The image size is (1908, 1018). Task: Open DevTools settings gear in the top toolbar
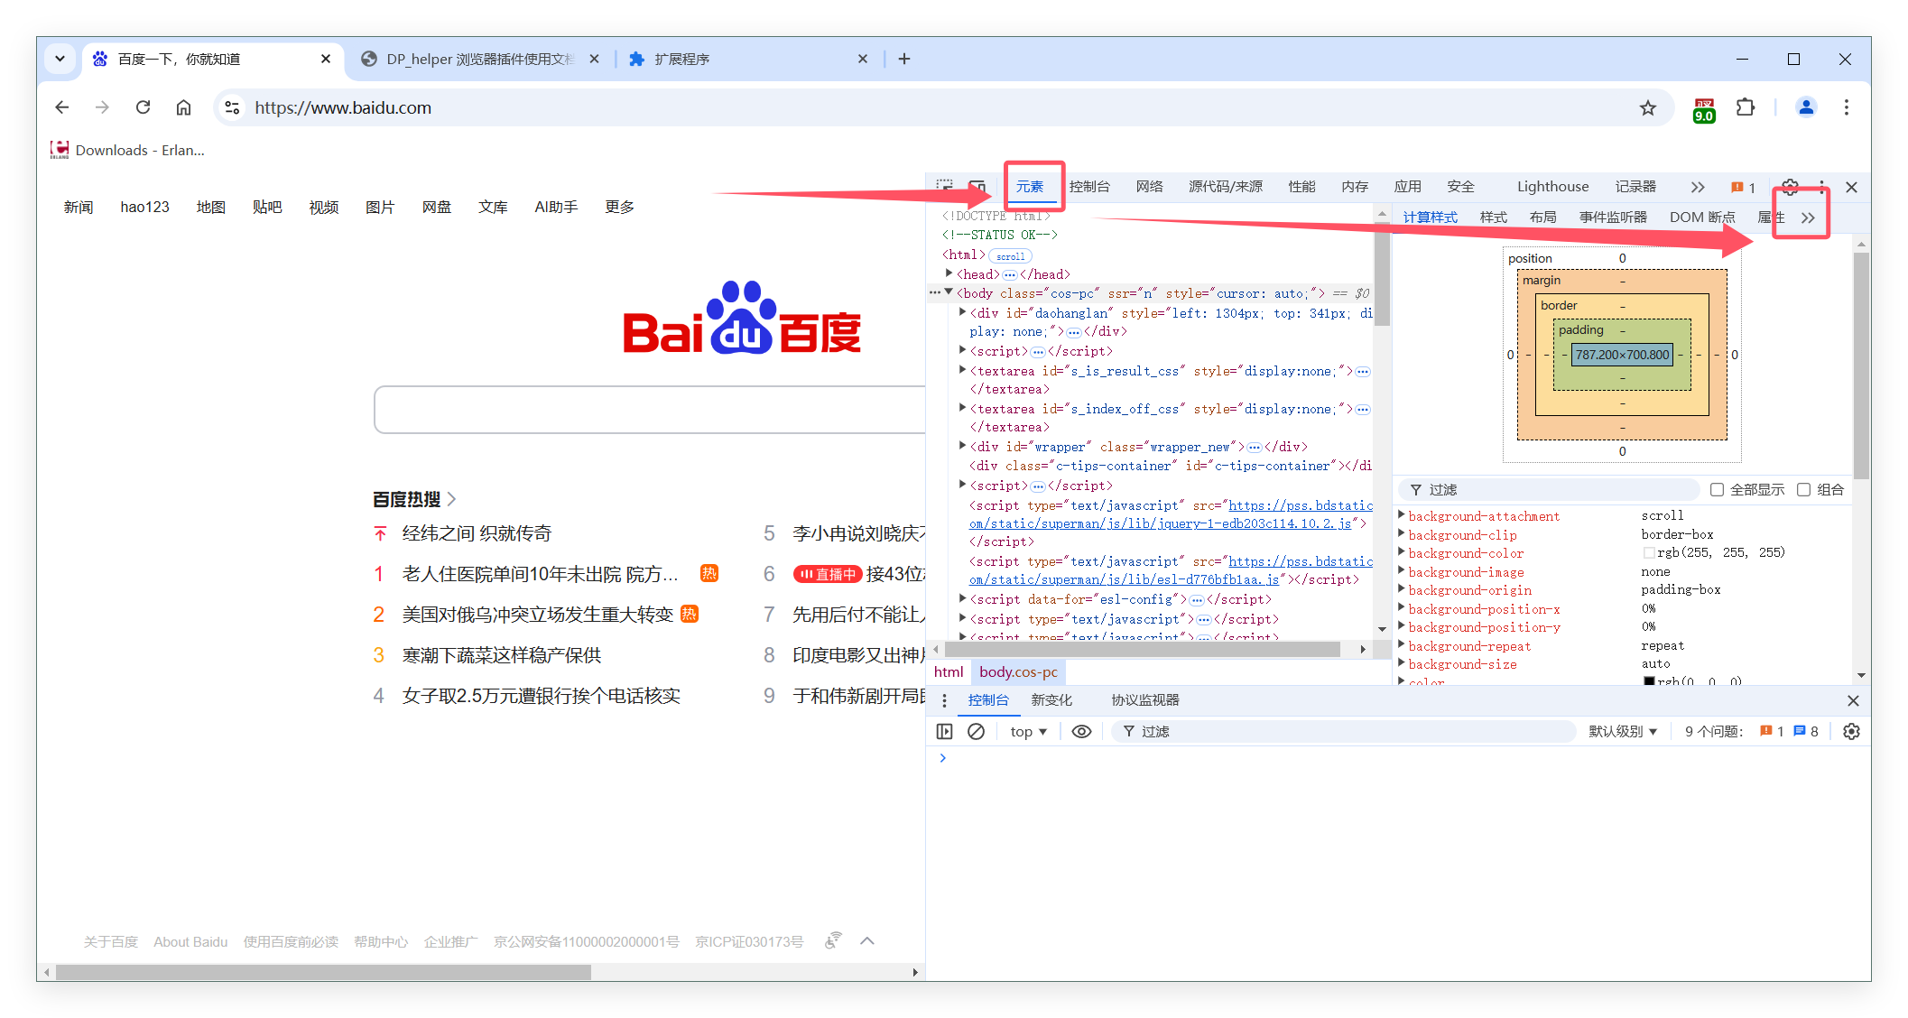click(1790, 187)
